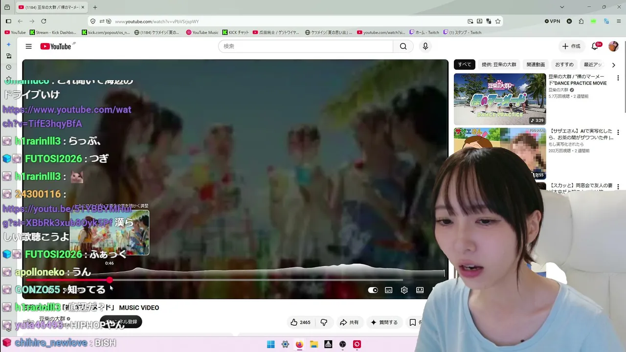Open the tab search dropdown arrow
Viewport: 626px width, 352px height.
(562, 7)
